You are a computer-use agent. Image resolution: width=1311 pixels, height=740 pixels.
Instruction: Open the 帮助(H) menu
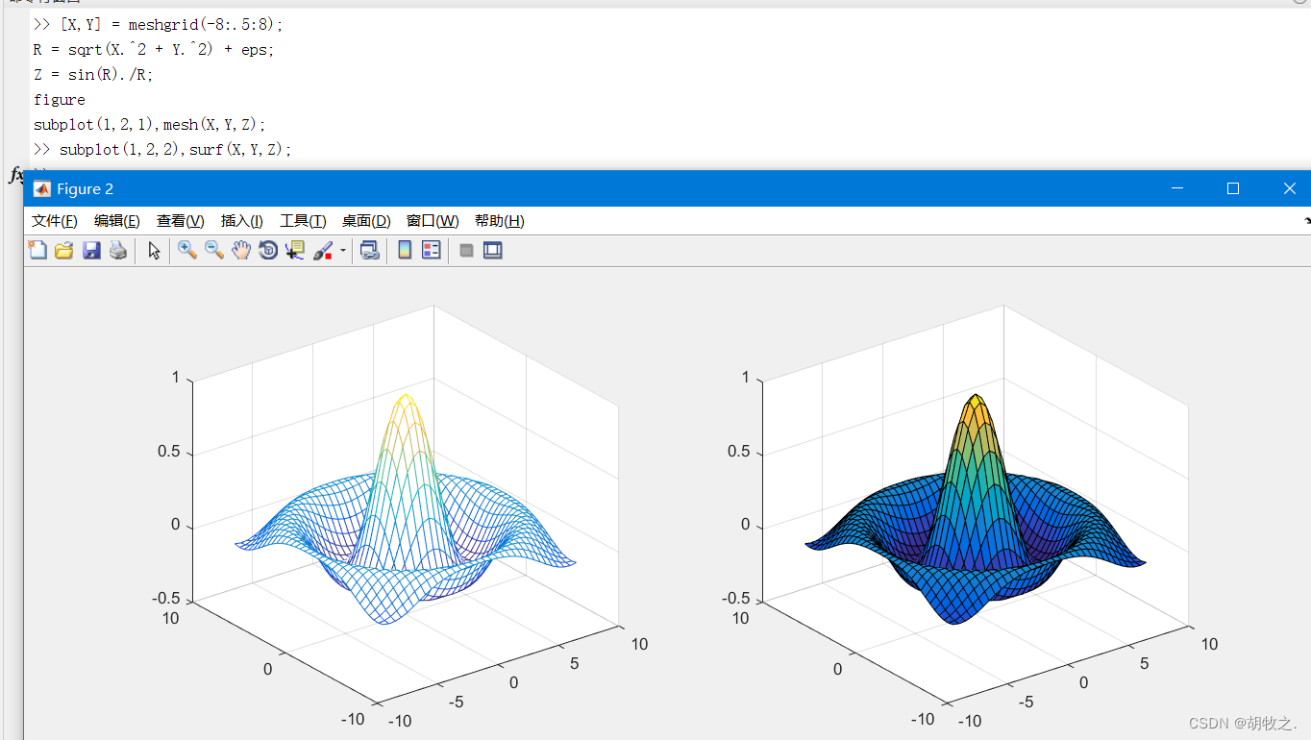[x=500, y=221]
